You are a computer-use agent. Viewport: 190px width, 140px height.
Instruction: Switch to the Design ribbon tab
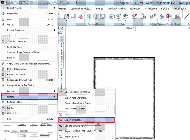[x=63, y=8]
